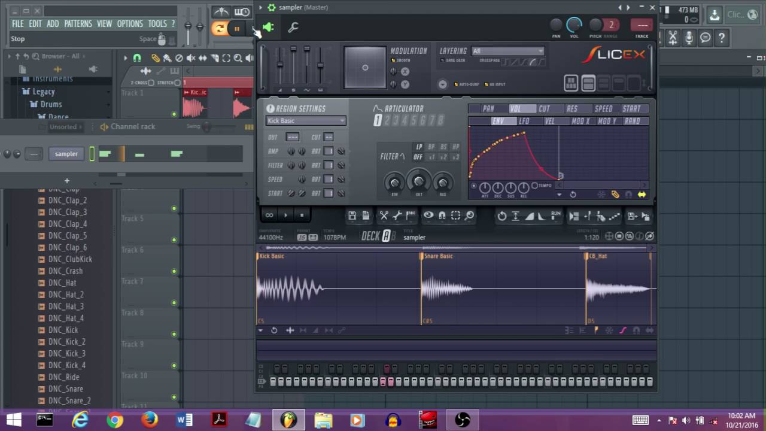Viewport: 766px width, 431px height.
Task: Click the RUN script icon
Action: tap(556, 215)
